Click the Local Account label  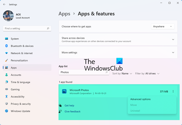tap(23, 18)
